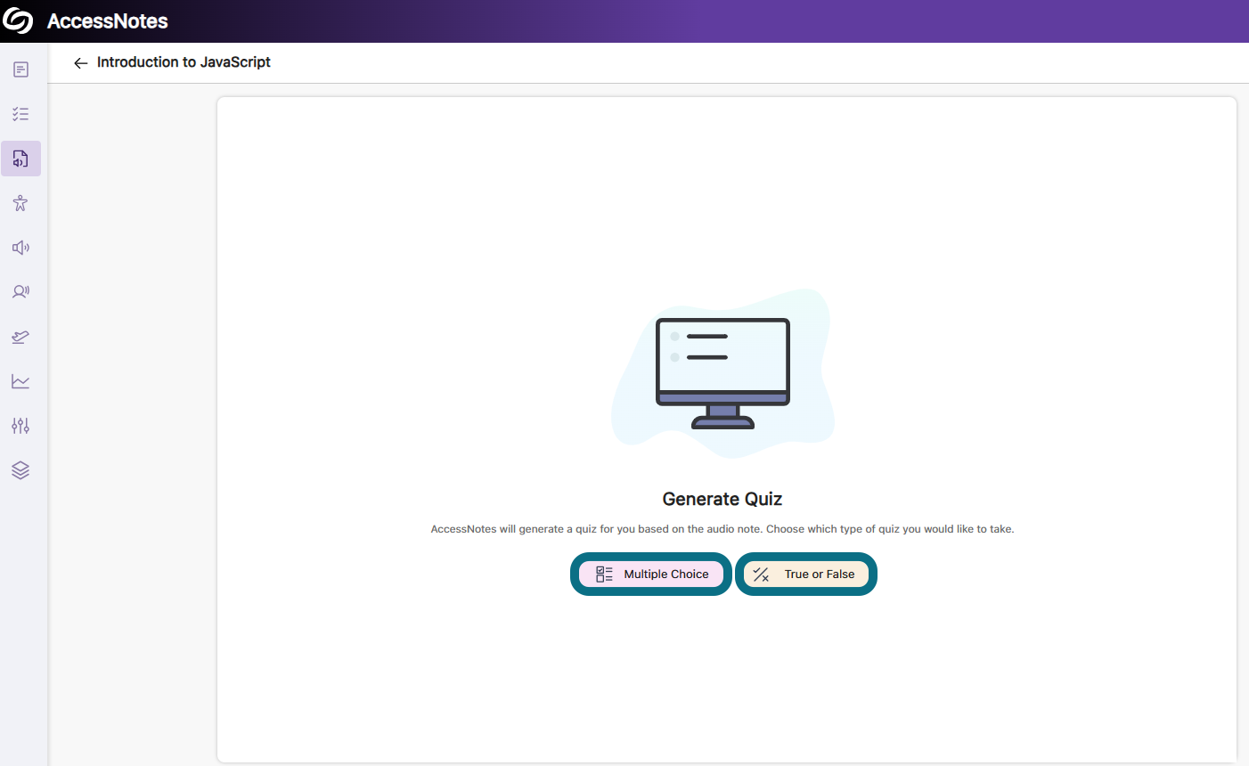The height and width of the screenshot is (766, 1249).
Task: Open the speaking person voice icon
Action: (20, 292)
